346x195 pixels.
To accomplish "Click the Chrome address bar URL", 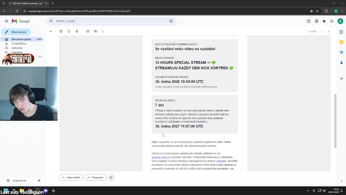I will tap(79, 11).
